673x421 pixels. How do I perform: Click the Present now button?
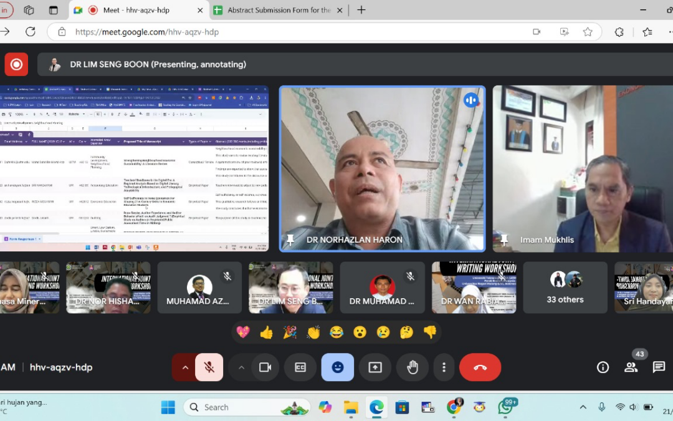pyautogui.click(x=375, y=367)
